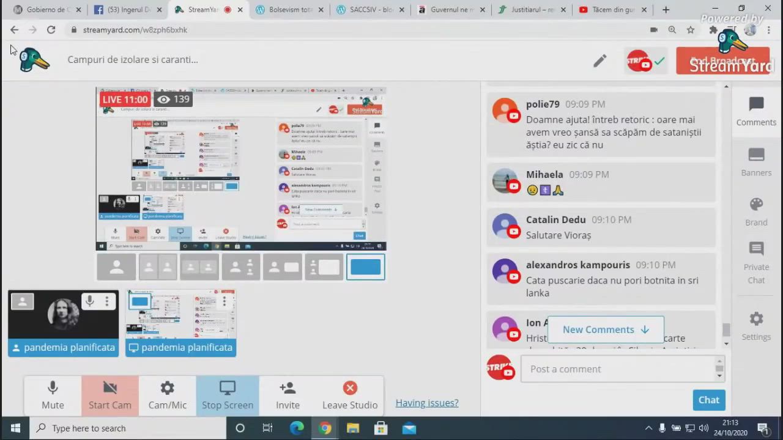Click the Post a comment field
This screenshot has height=440, width=783.
coord(618,369)
